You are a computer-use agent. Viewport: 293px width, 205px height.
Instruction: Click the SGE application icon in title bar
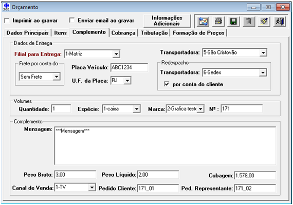[6, 7]
